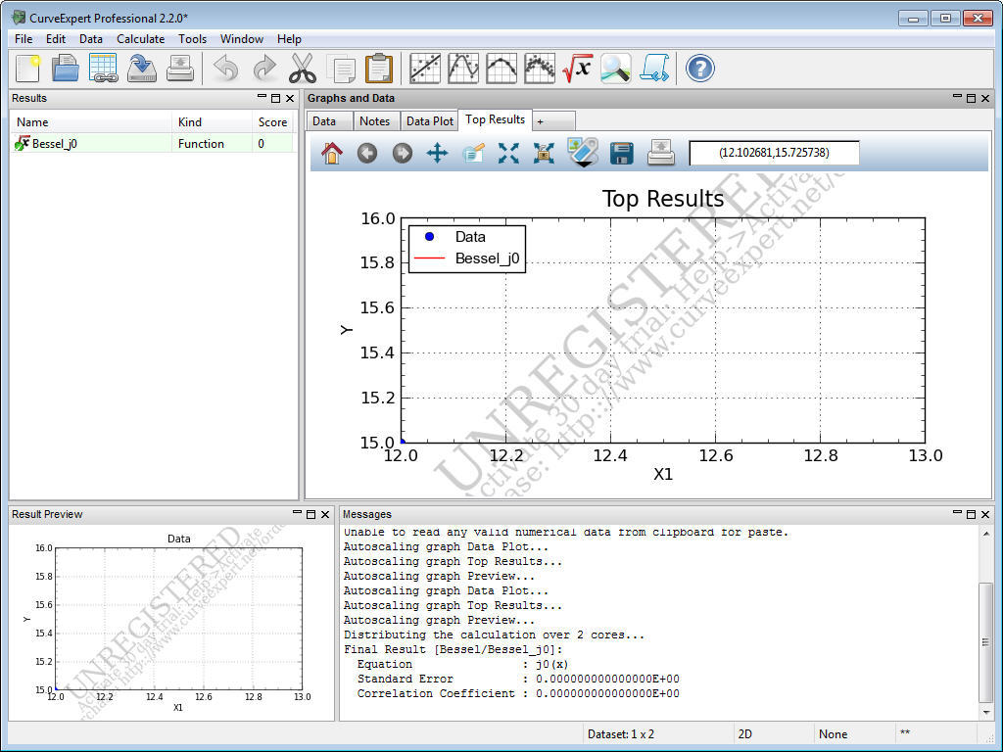Click the CurveFinder magnifier icon

tap(616, 69)
